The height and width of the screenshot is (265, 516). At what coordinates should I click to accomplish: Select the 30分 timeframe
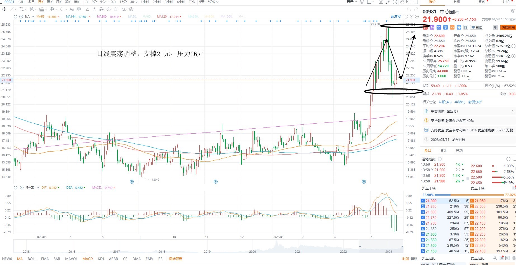(x=134, y=2)
